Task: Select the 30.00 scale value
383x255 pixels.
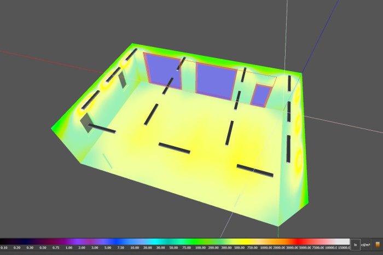Action: tap(160, 248)
